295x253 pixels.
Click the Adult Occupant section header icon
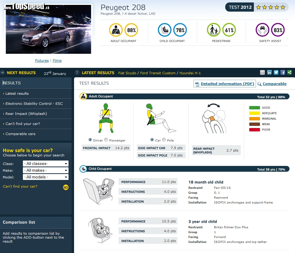pyautogui.click(x=83, y=97)
